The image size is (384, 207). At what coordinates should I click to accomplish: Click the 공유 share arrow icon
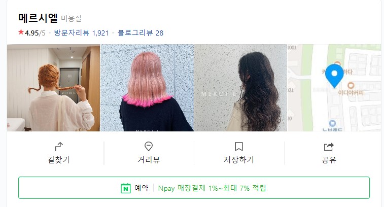coord(329,147)
